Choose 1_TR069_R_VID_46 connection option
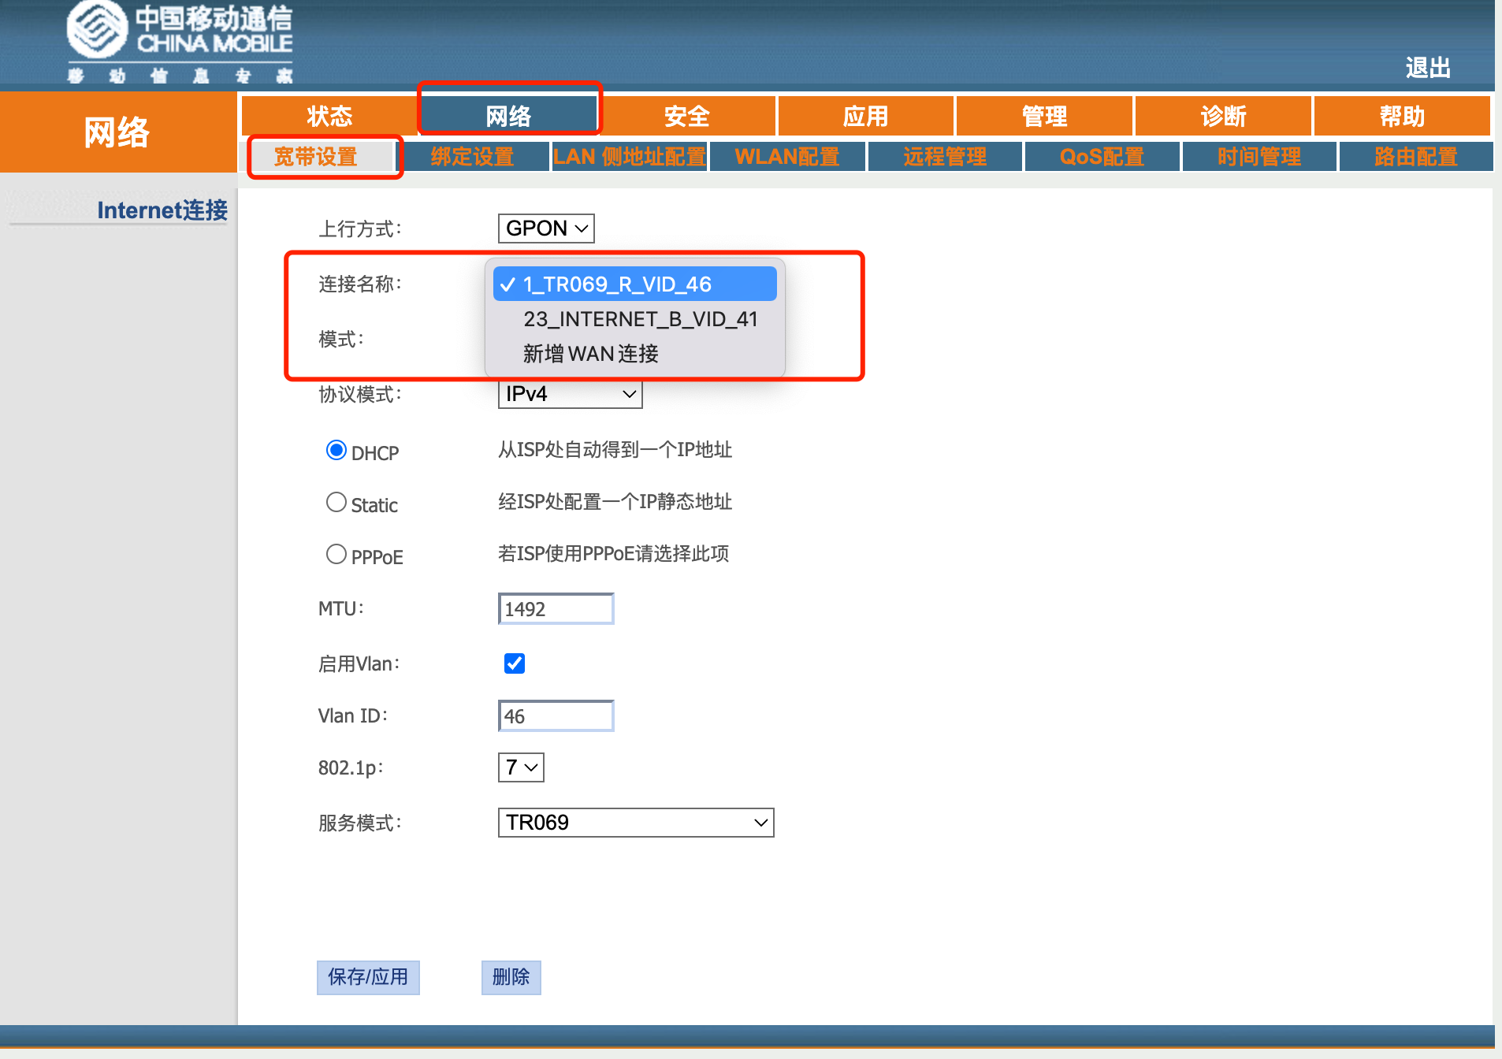Image resolution: width=1502 pixels, height=1059 pixels. [635, 284]
